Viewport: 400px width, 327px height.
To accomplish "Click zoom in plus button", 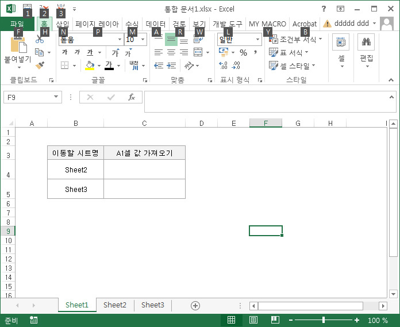I will pyautogui.click(x=357, y=320).
